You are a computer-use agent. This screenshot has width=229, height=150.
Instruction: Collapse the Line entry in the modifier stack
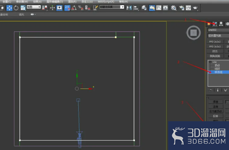coord(210,62)
